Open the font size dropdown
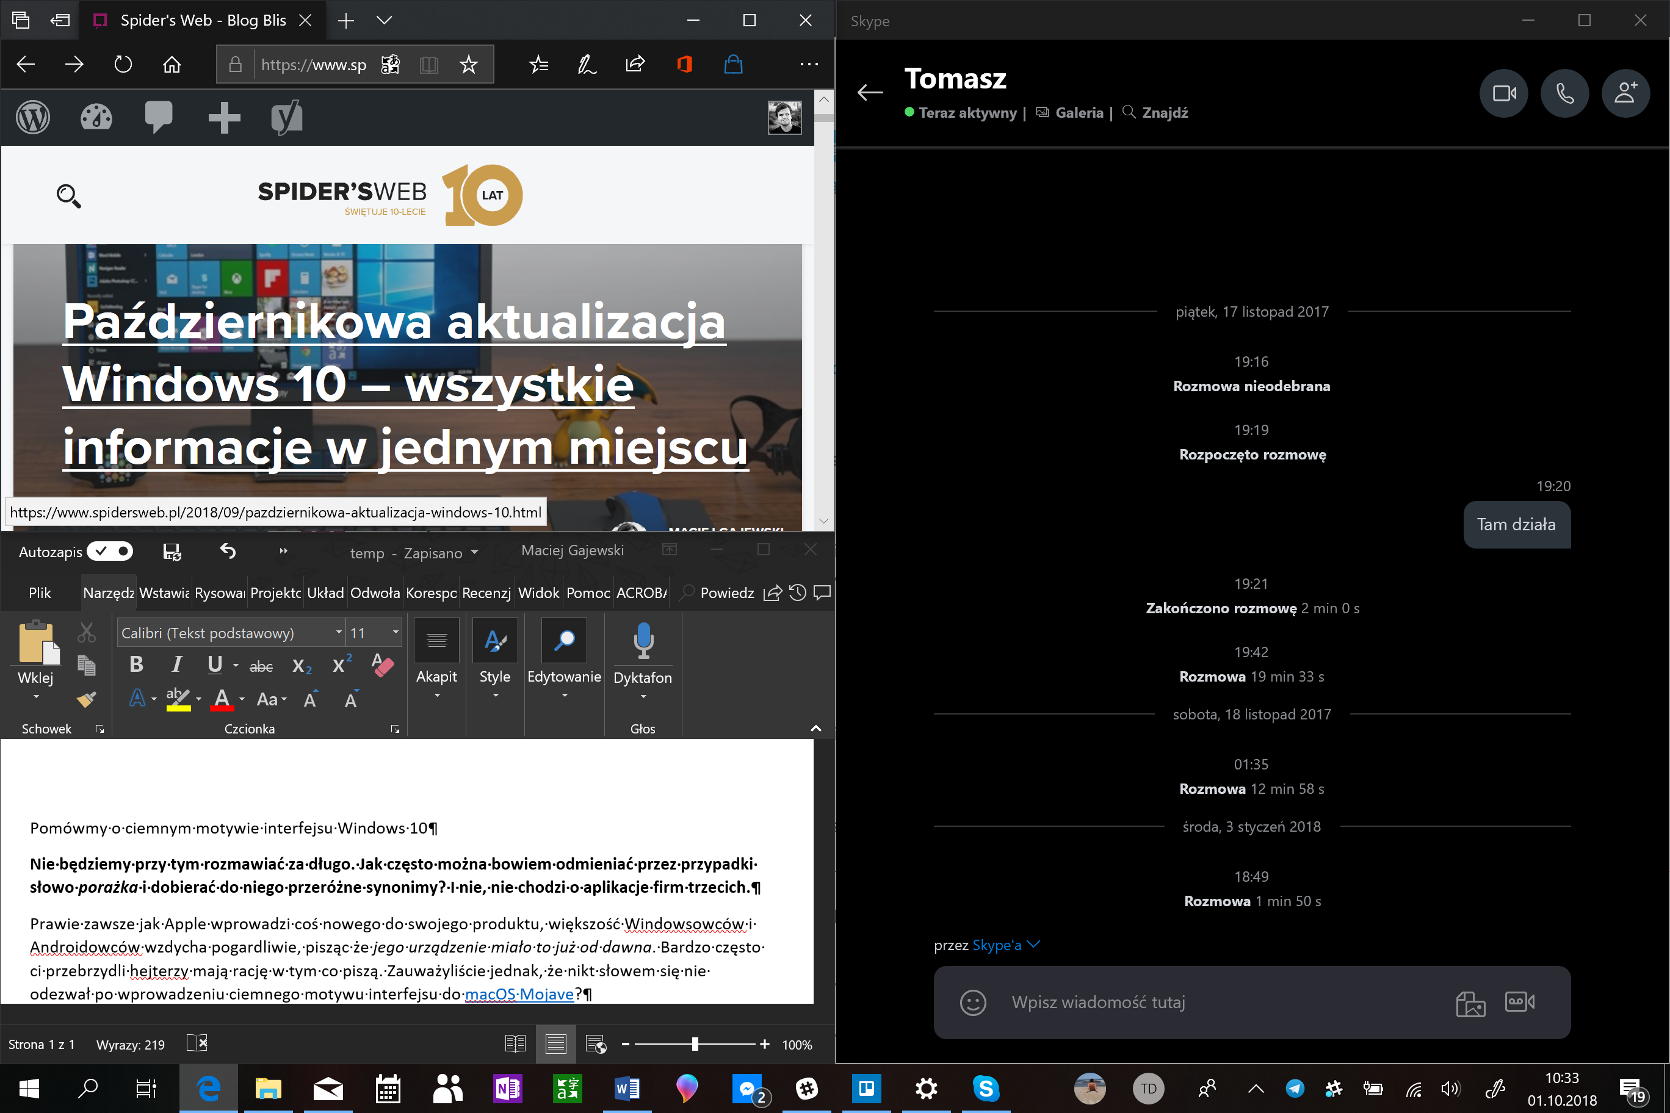The height and width of the screenshot is (1113, 1670). 396,632
